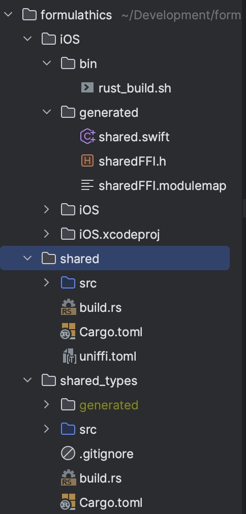Click the sharedFFI.h header file icon
The height and width of the screenshot is (514, 246).
(87, 161)
